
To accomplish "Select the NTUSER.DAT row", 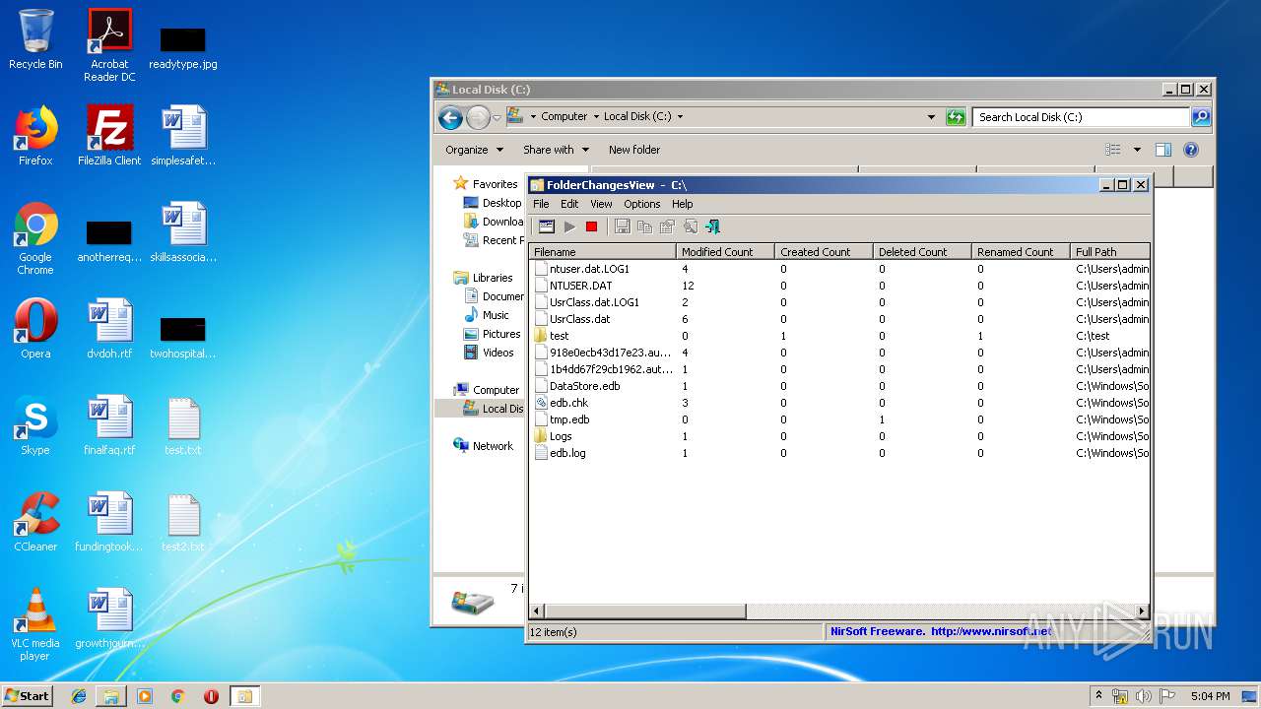I will point(839,286).
